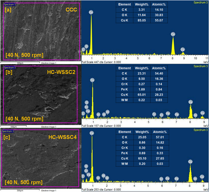Viewport: 209px width, 192px height.
Task: Click the Cr marker below O in HC-WSSC2 spectrum
Action: [86, 107]
